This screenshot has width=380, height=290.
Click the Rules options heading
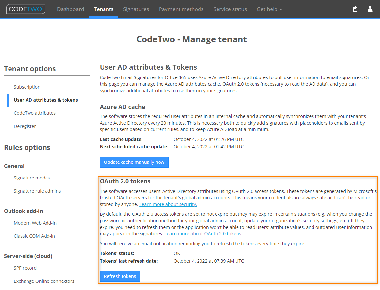(x=27, y=147)
